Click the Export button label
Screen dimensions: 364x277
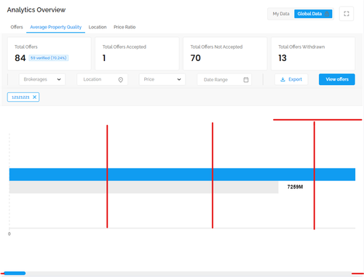[295, 79]
